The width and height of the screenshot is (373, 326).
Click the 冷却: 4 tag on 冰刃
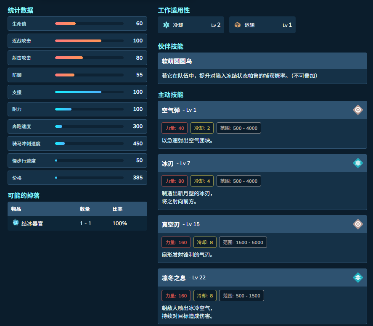tap(202, 181)
